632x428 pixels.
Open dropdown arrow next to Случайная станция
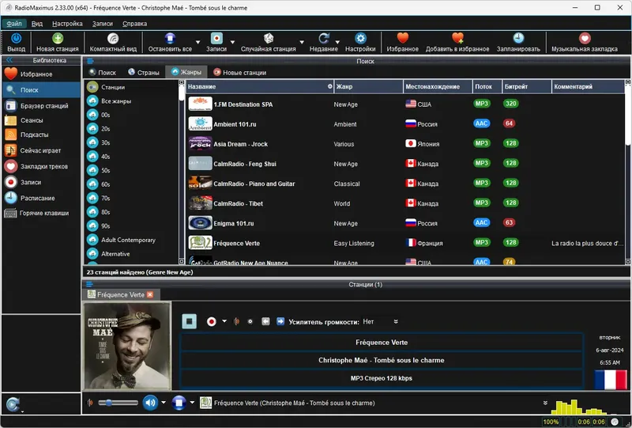302,42
